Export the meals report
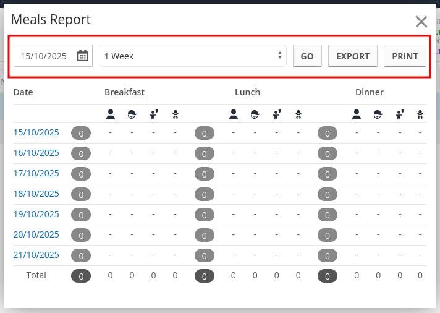 pos(353,56)
